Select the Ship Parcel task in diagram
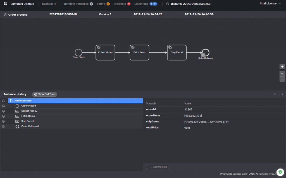This screenshot has width=286, height=178. pyautogui.click(x=177, y=53)
